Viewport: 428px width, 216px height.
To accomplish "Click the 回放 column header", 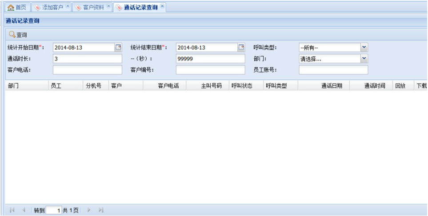I will (403, 85).
